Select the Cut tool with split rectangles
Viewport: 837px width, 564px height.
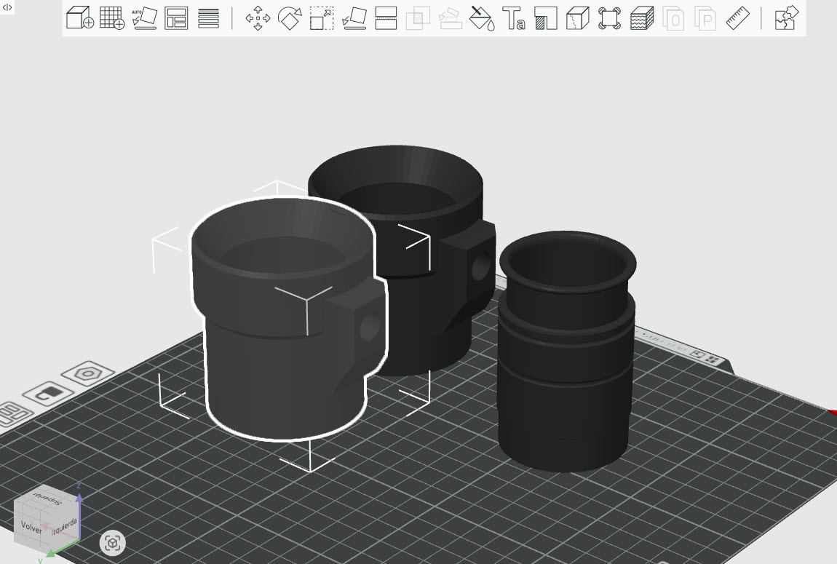tap(386, 18)
